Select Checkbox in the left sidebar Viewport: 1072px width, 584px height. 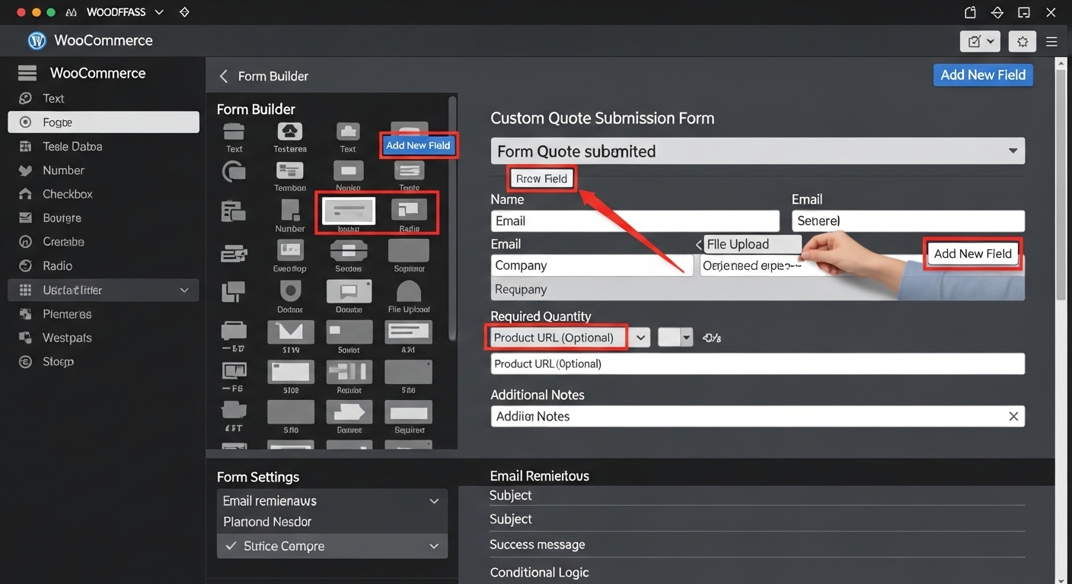coord(67,194)
